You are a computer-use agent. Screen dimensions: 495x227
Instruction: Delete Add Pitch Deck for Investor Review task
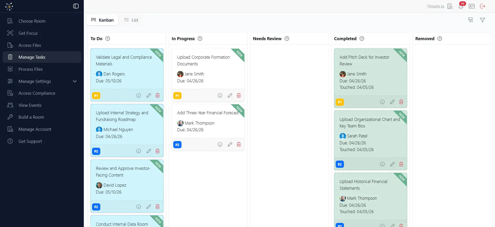401,102
